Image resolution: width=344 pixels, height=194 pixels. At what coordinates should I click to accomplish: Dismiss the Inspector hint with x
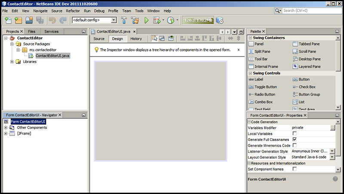[x=239, y=50]
